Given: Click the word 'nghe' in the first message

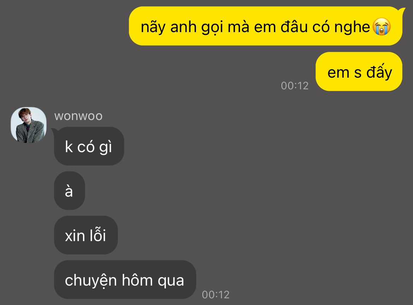Looking at the screenshot, I should coord(352,28).
